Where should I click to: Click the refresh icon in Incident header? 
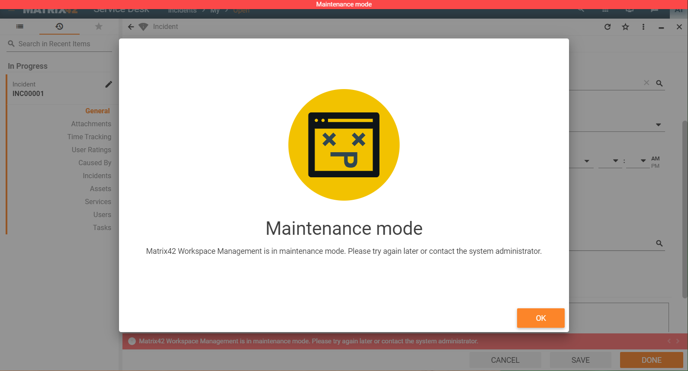click(608, 27)
